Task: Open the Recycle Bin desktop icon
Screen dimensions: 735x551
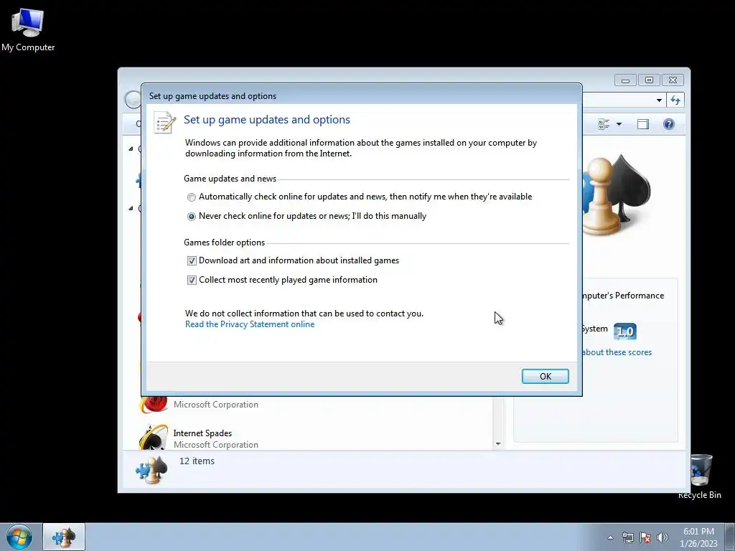Action: (699, 476)
